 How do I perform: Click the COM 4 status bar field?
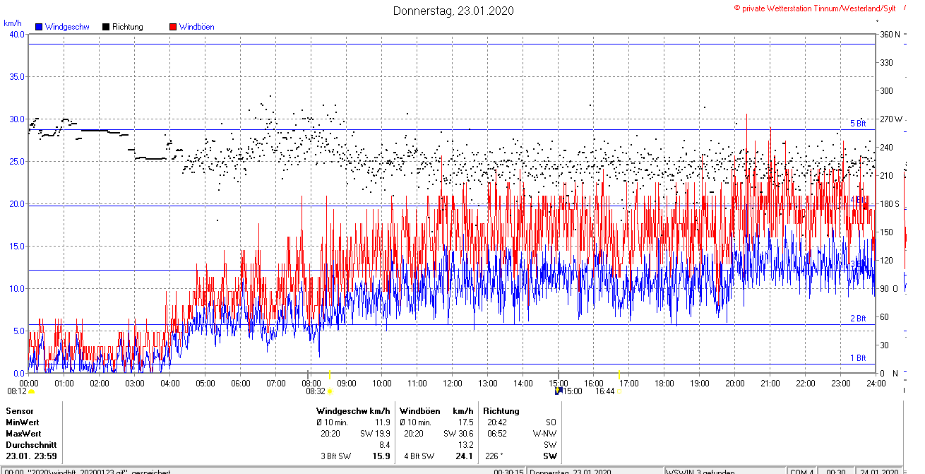click(x=802, y=471)
